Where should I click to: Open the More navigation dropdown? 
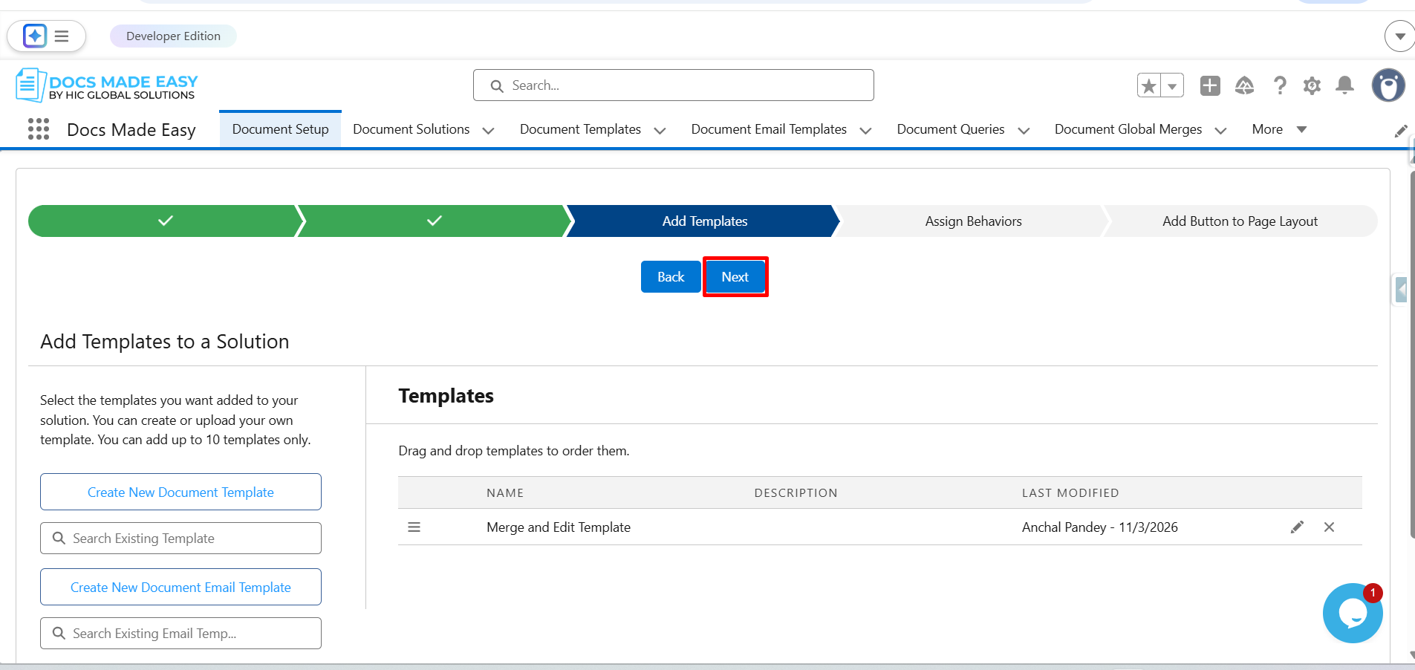[x=1279, y=129]
